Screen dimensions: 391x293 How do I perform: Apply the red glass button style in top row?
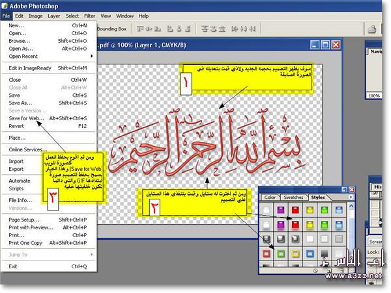[x=295, y=210]
